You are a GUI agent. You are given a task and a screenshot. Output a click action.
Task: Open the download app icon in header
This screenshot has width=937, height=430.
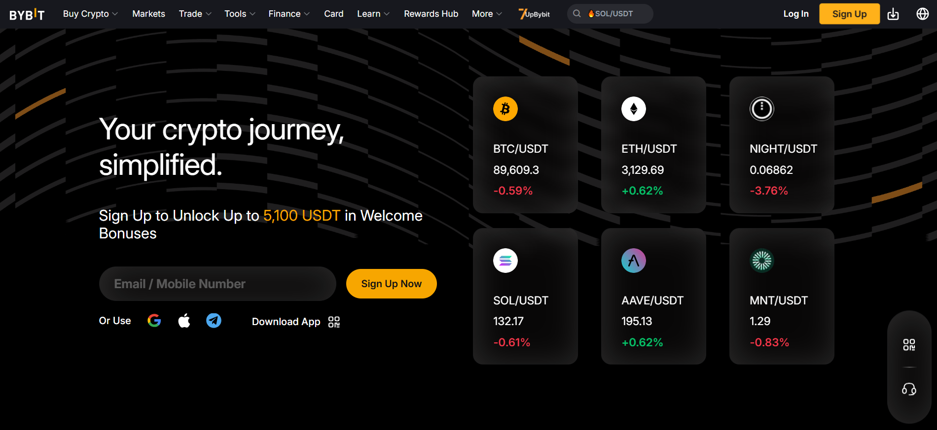pos(893,14)
